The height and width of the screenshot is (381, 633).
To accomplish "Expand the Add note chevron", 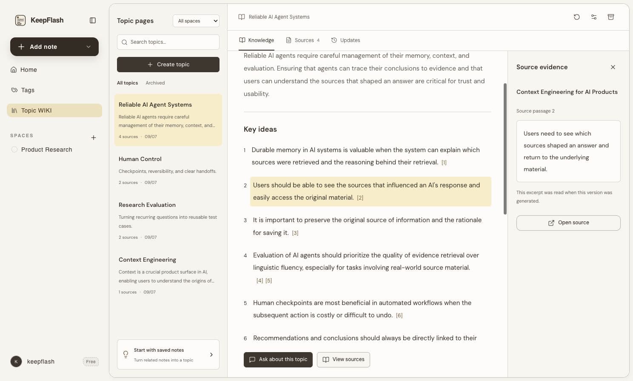I will click(88, 47).
